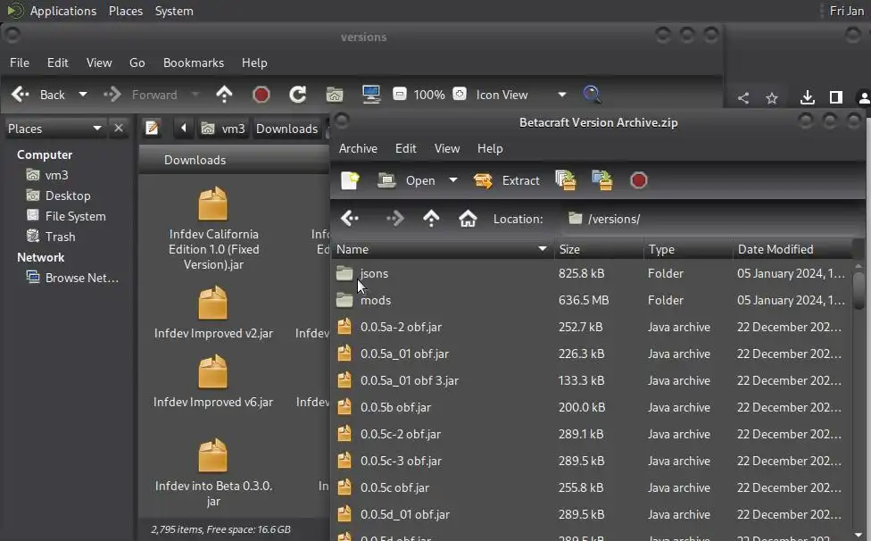Click the search magnifier icon in file manager
Screen dimensions: 871x541
click(593, 95)
